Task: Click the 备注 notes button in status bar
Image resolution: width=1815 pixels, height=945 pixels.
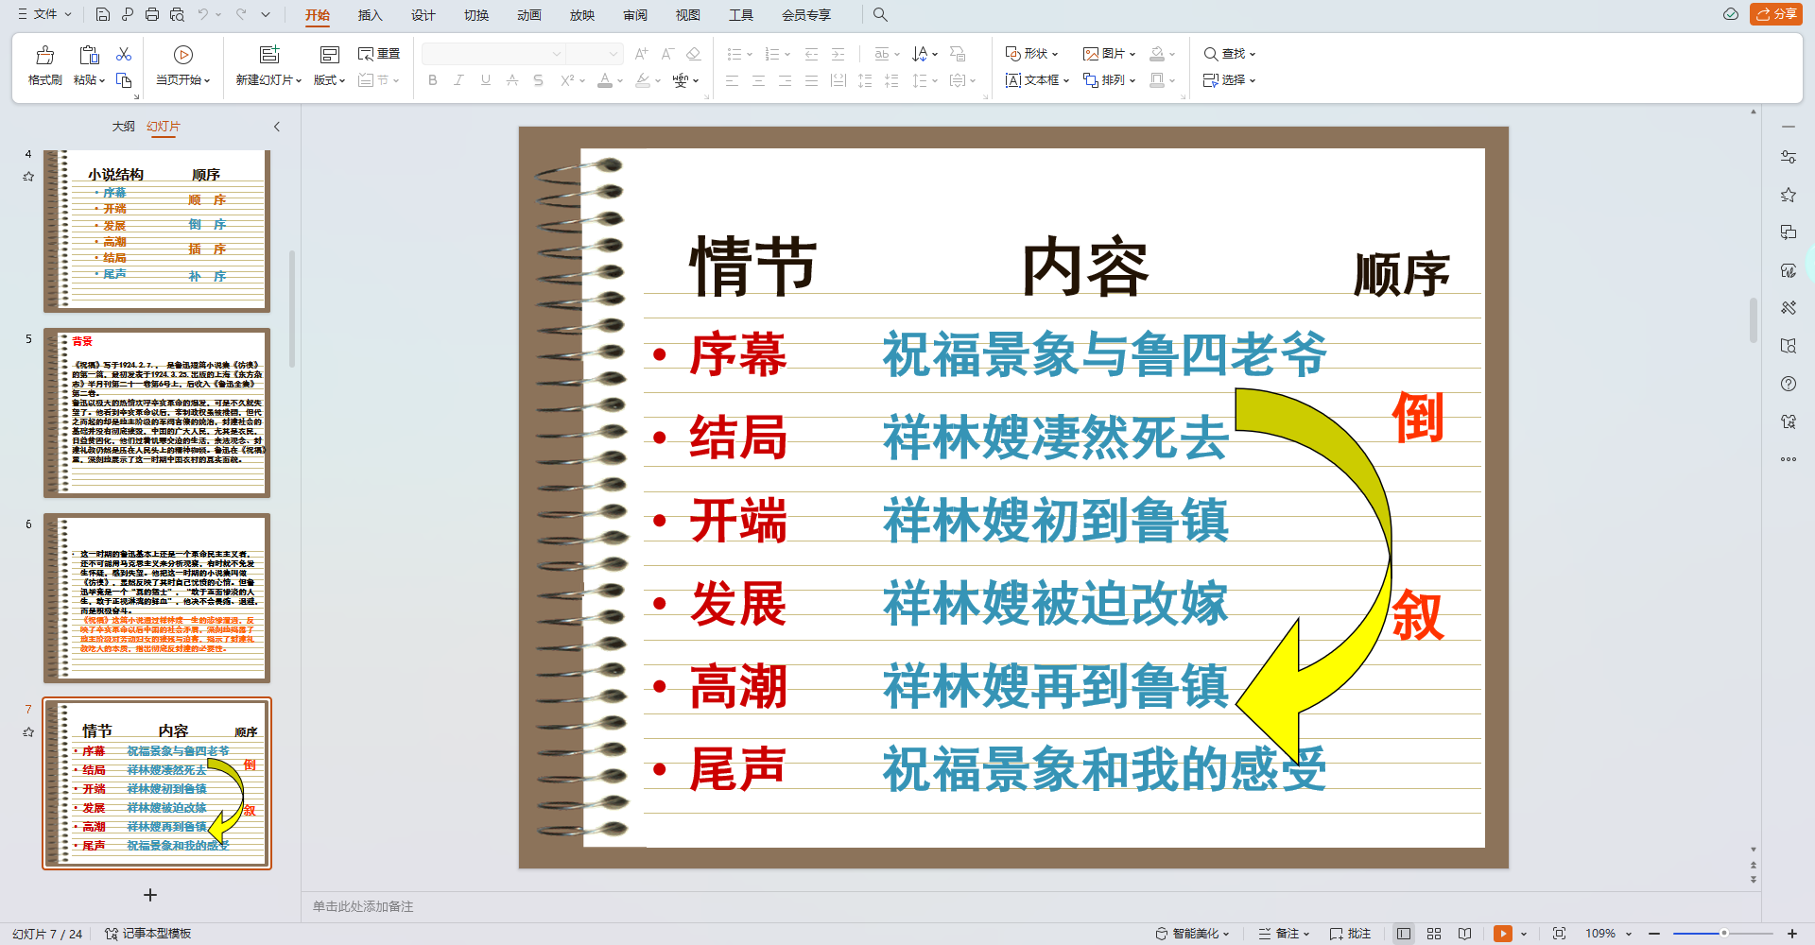Action: [x=1284, y=934]
